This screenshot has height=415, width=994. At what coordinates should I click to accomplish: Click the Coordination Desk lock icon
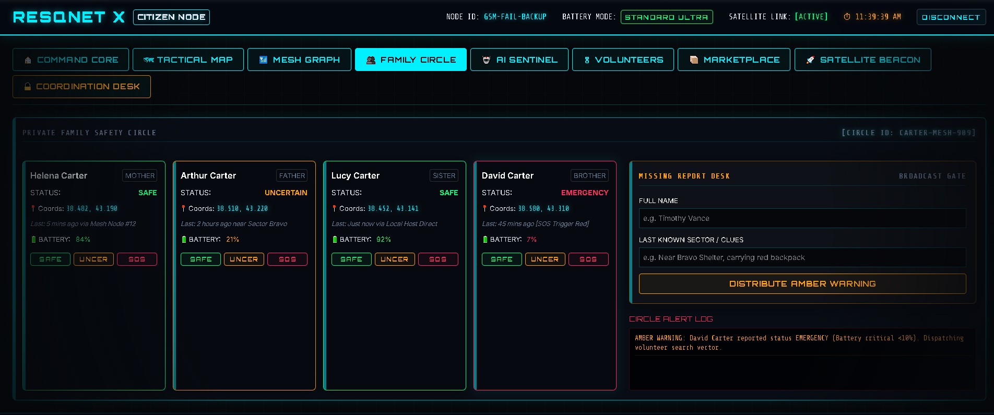(28, 87)
